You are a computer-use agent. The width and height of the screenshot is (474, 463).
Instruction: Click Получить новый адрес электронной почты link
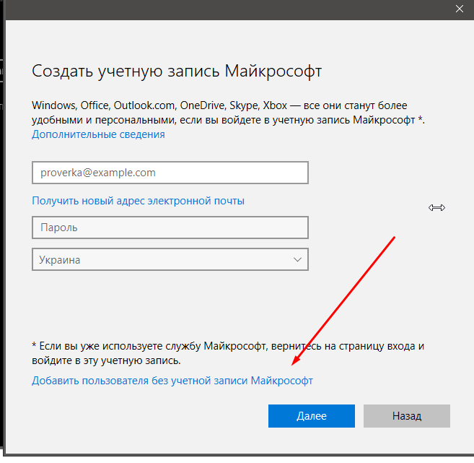pyautogui.click(x=138, y=201)
